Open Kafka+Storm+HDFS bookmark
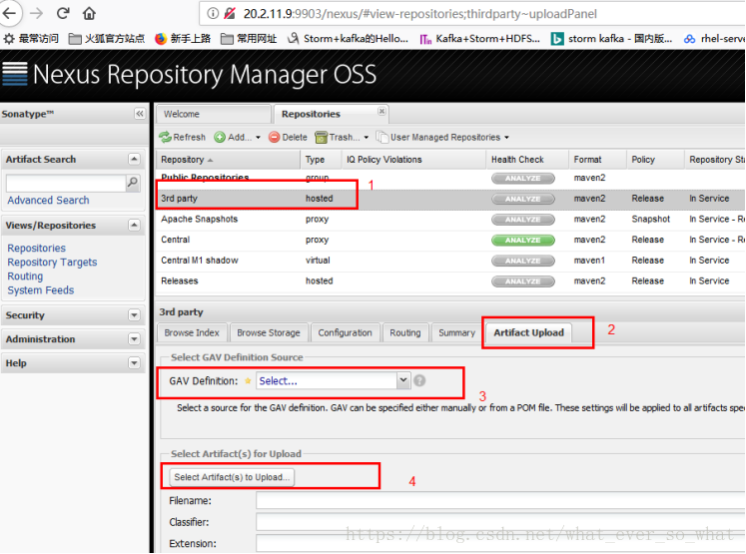Screen dimensions: 746x554 [479, 39]
